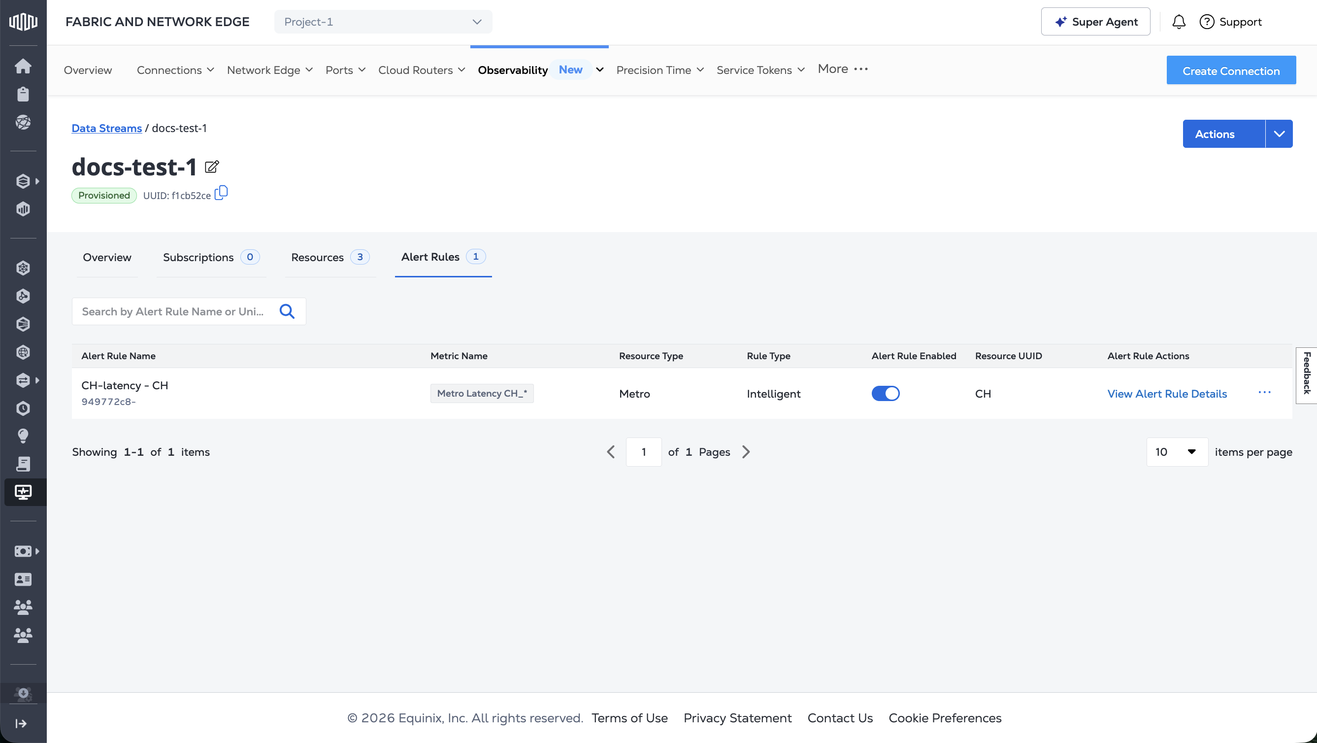Click the edit pencil icon beside docs-test-1

click(212, 167)
